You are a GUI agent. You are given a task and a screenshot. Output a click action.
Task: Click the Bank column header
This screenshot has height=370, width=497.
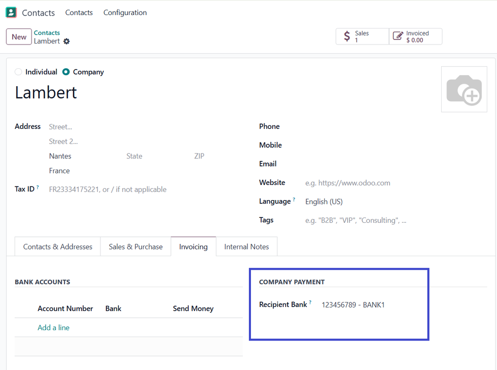[114, 308]
